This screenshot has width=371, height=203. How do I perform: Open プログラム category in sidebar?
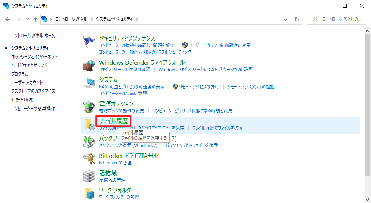coord(20,74)
